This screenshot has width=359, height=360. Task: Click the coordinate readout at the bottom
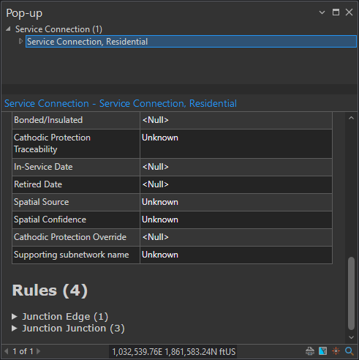click(x=173, y=352)
